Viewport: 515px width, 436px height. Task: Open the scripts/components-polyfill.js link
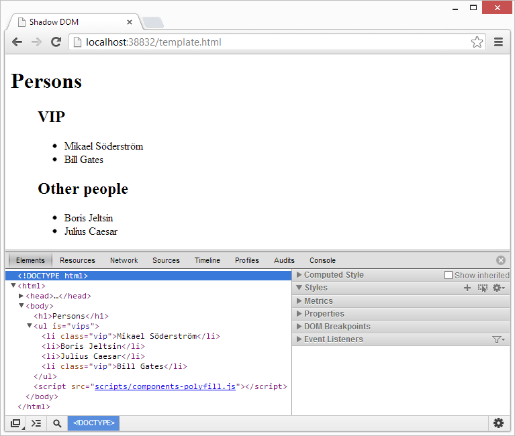click(165, 387)
